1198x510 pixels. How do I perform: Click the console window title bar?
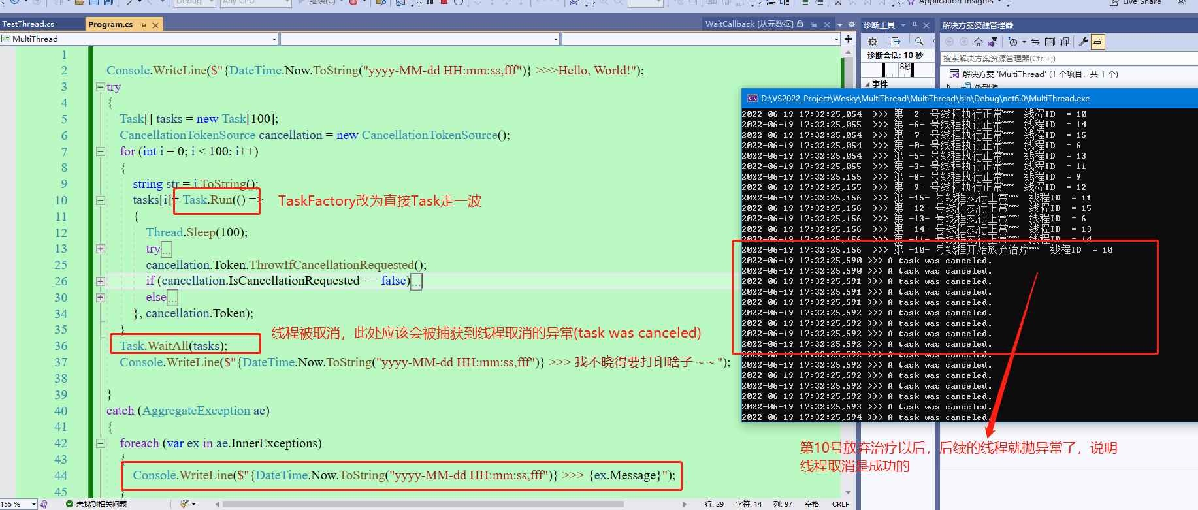969,99
